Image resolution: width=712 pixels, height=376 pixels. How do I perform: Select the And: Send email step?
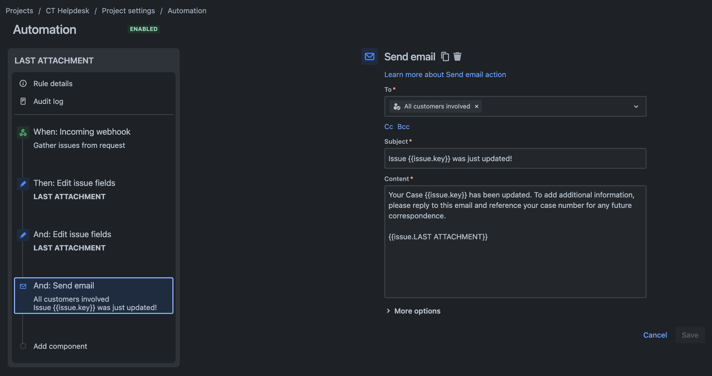(x=94, y=295)
